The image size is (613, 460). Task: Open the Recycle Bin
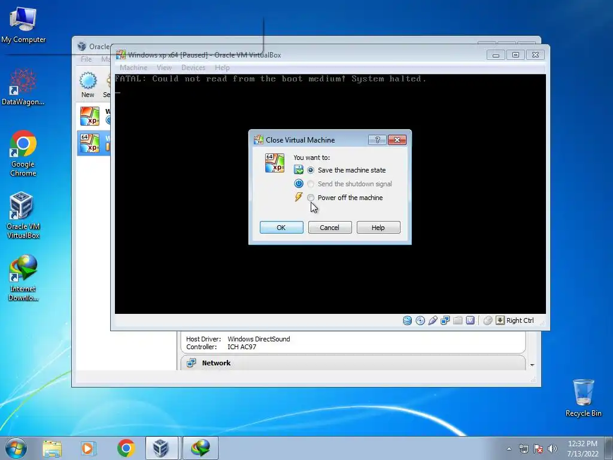tap(583, 398)
